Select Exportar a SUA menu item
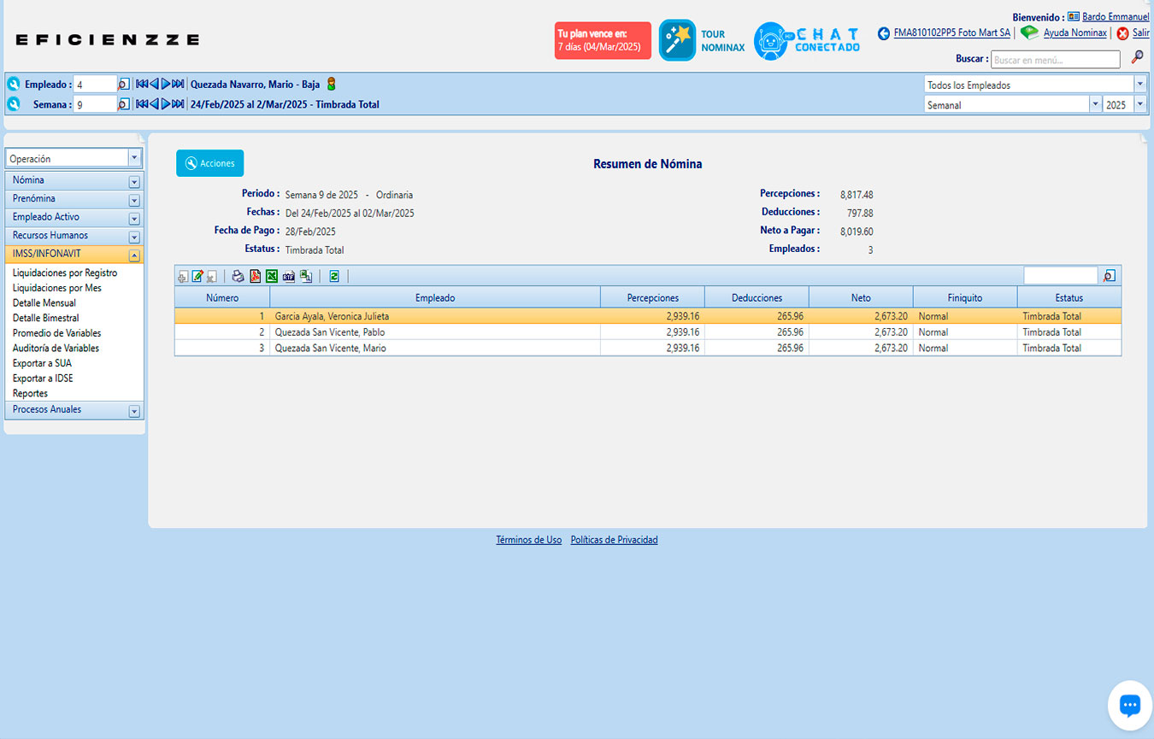The image size is (1154, 739). coord(42,363)
